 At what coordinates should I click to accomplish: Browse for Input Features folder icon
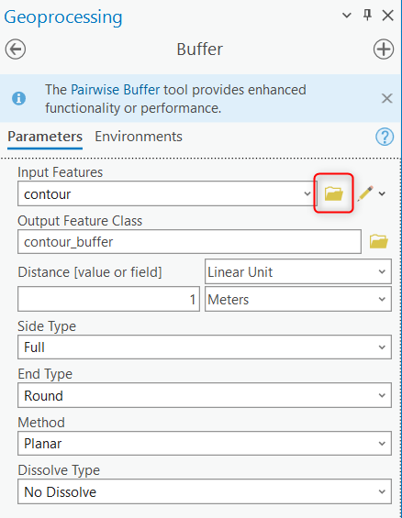point(333,193)
